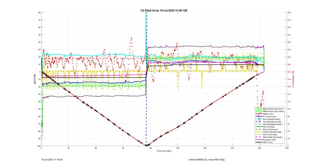Click x-axis tick label '90'
Image resolution: width=317 pixels, height=164 pixels.
[123, 148]
